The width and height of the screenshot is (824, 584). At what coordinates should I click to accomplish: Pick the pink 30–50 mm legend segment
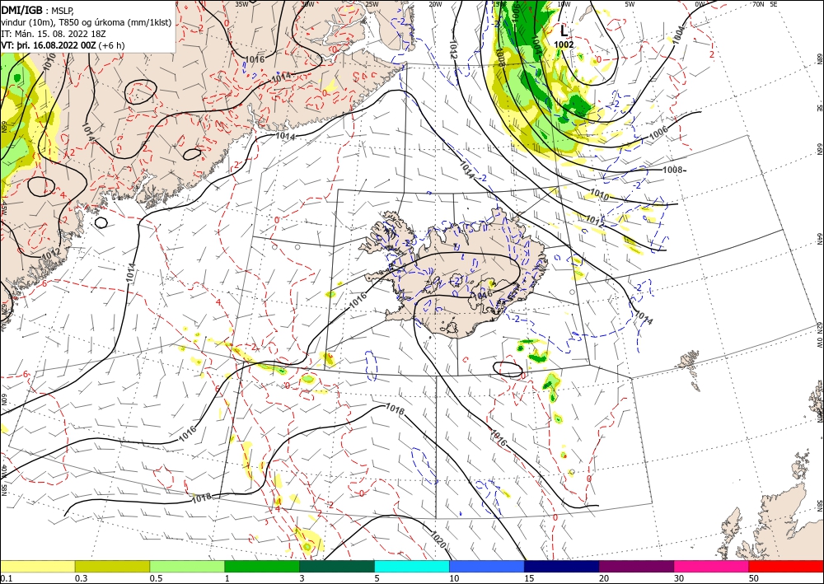[712, 566]
